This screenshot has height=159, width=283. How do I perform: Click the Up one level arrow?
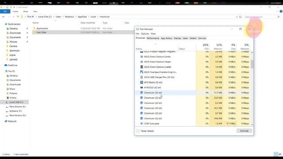(18, 17)
